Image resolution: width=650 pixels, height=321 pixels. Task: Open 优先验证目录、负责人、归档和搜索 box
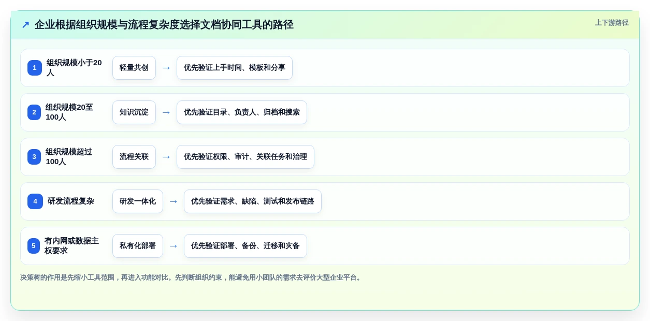click(242, 112)
